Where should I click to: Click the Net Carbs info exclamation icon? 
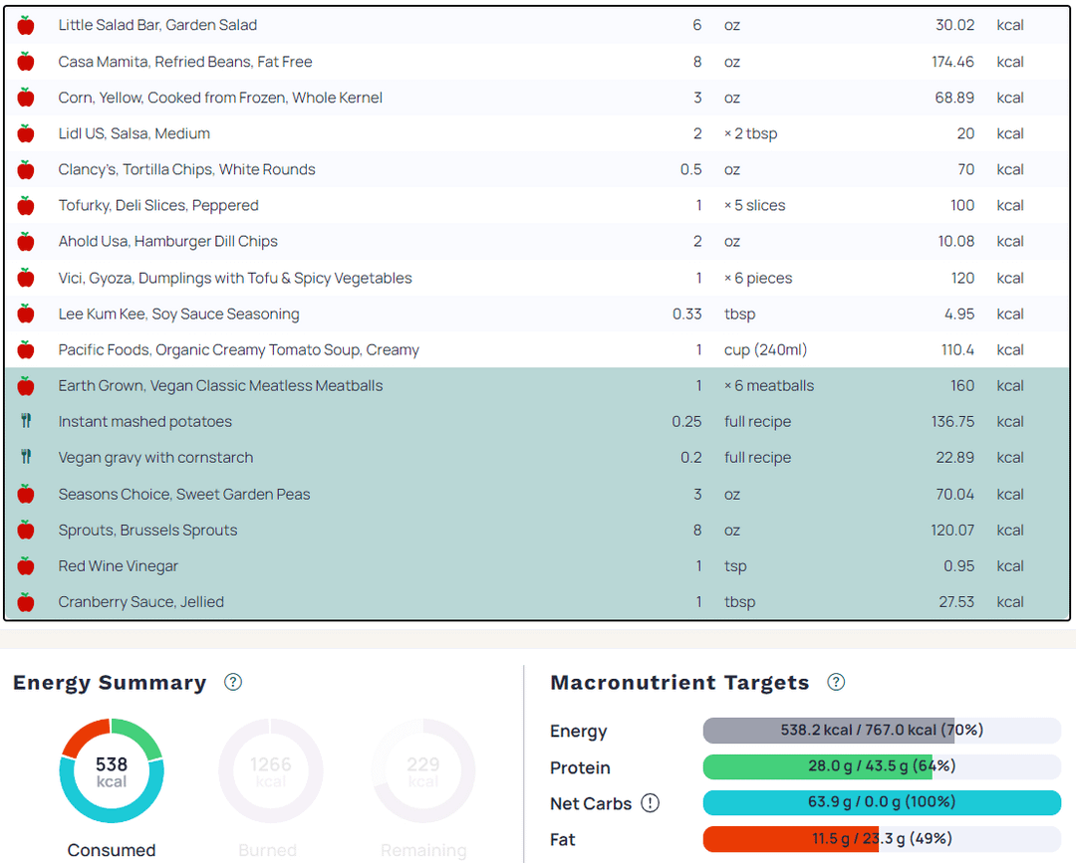(651, 803)
